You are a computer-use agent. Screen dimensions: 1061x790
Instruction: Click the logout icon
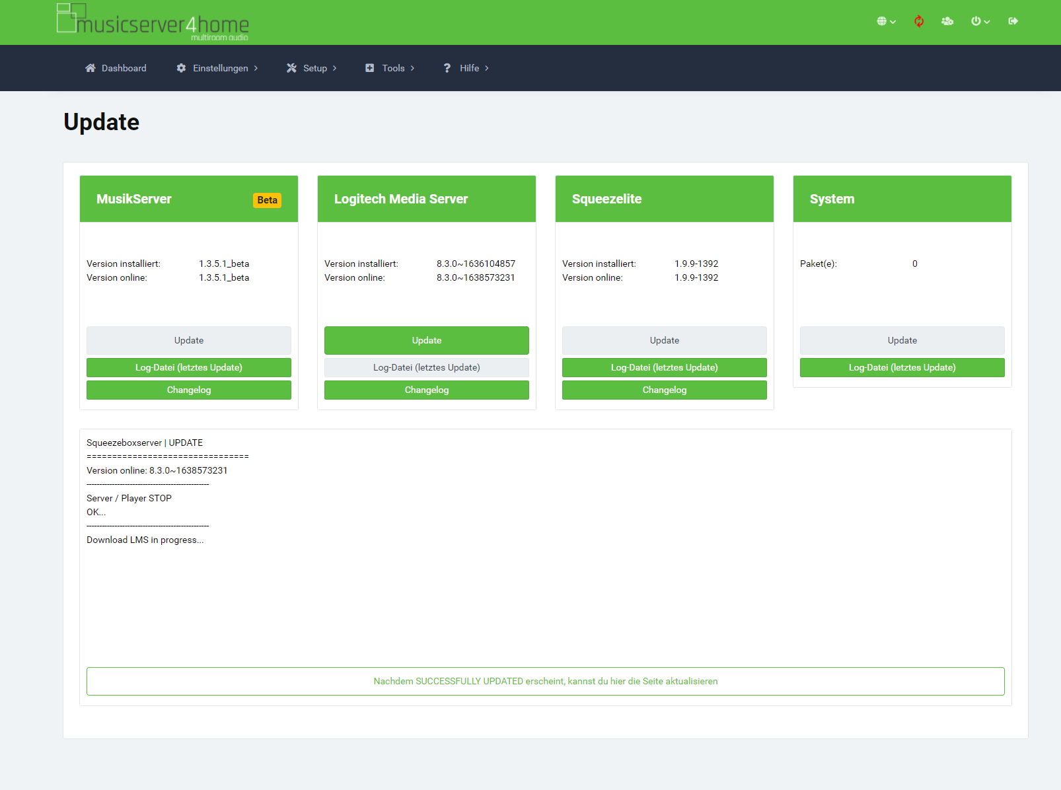1013,21
